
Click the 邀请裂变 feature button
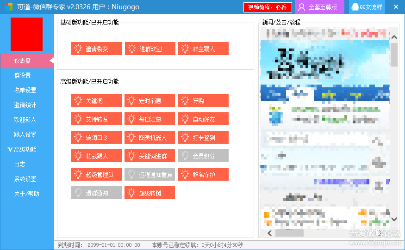[x=96, y=49]
